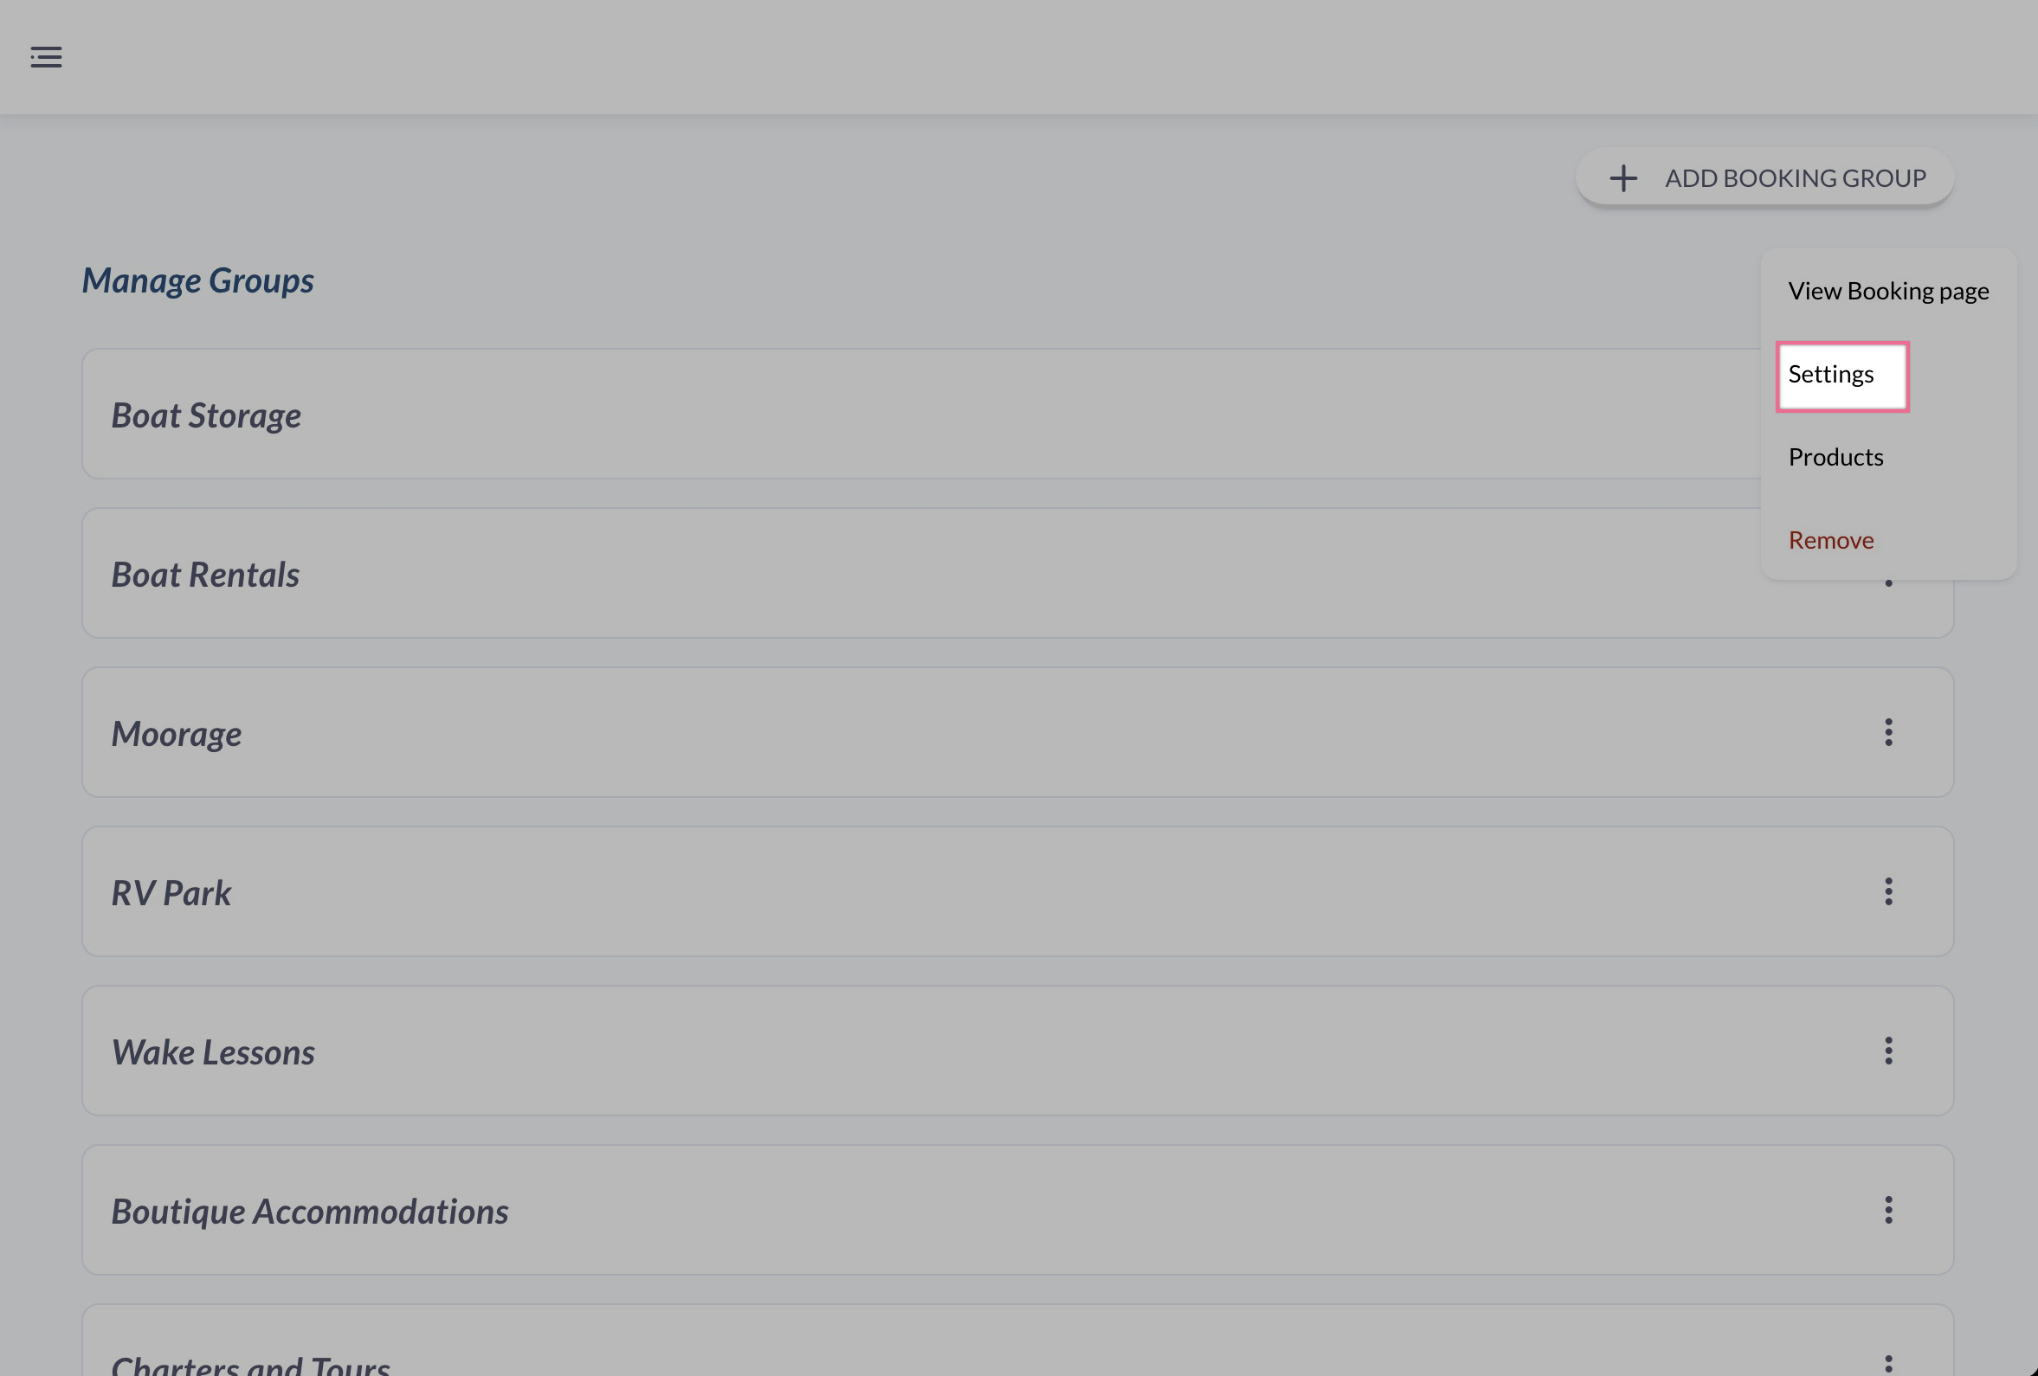This screenshot has height=1376, width=2038.
Task: Select Settings in the context menu
Action: 1841,375
